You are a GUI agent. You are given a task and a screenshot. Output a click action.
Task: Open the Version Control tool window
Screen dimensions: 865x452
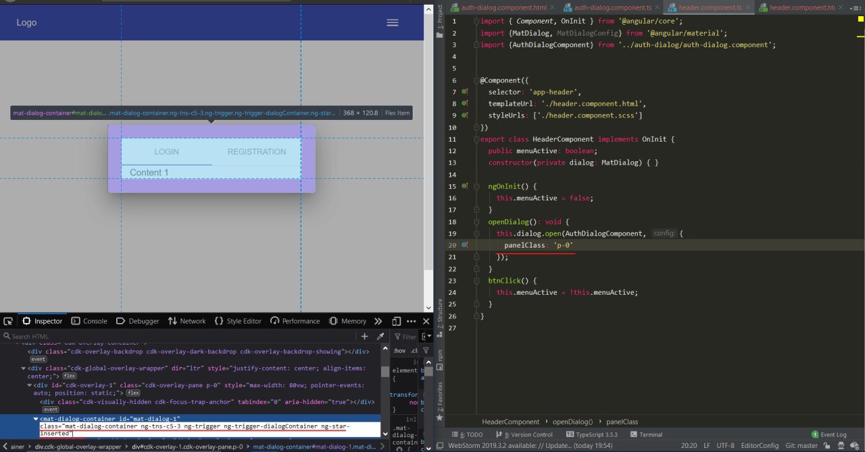(x=524, y=434)
